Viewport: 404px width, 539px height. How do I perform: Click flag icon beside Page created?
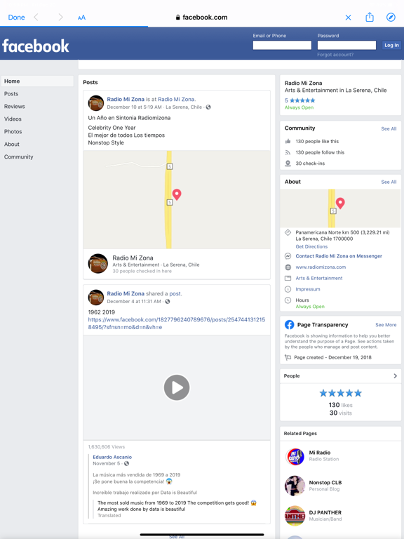(x=288, y=357)
